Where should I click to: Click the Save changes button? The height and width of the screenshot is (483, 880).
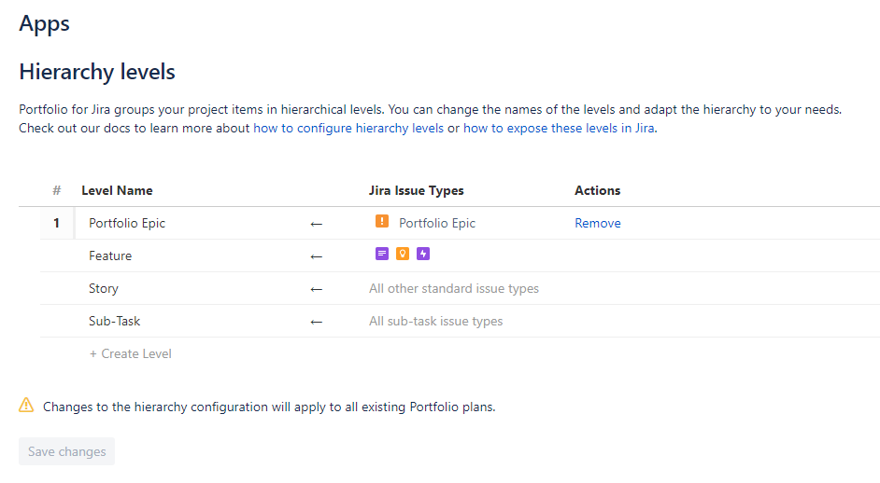(66, 451)
